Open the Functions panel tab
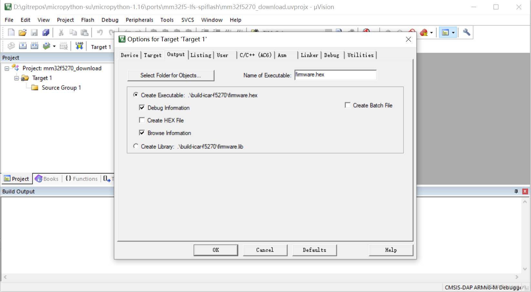The height and width of the screenshot is (292, 531). (x=82, y=179)
